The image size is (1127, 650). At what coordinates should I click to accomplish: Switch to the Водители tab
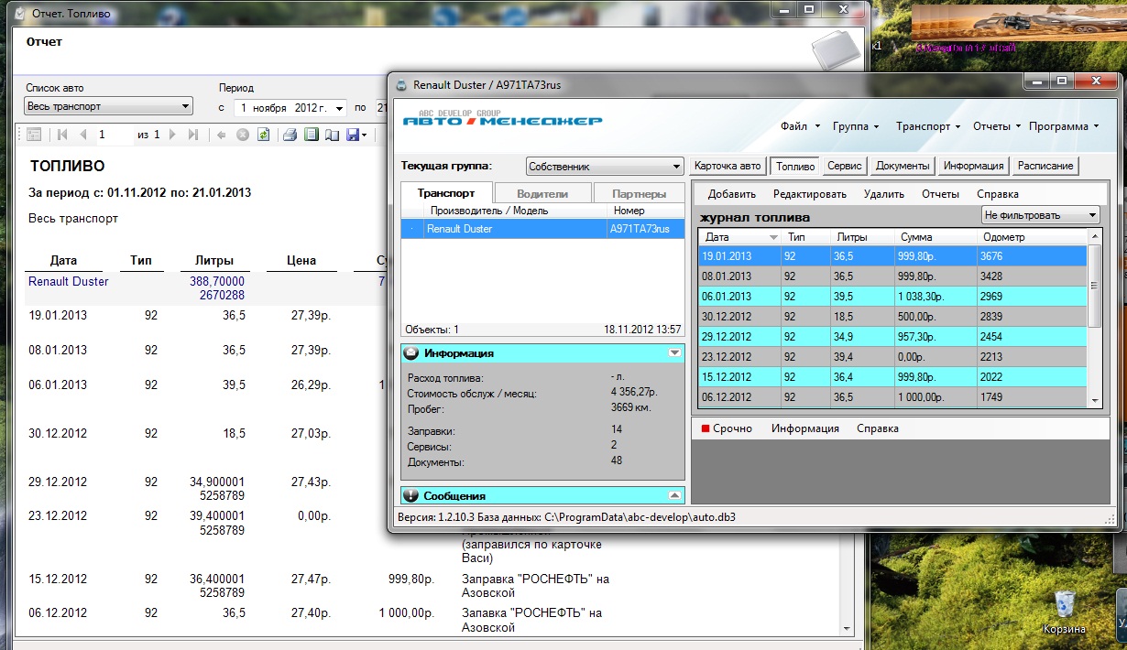click(542, 193)
